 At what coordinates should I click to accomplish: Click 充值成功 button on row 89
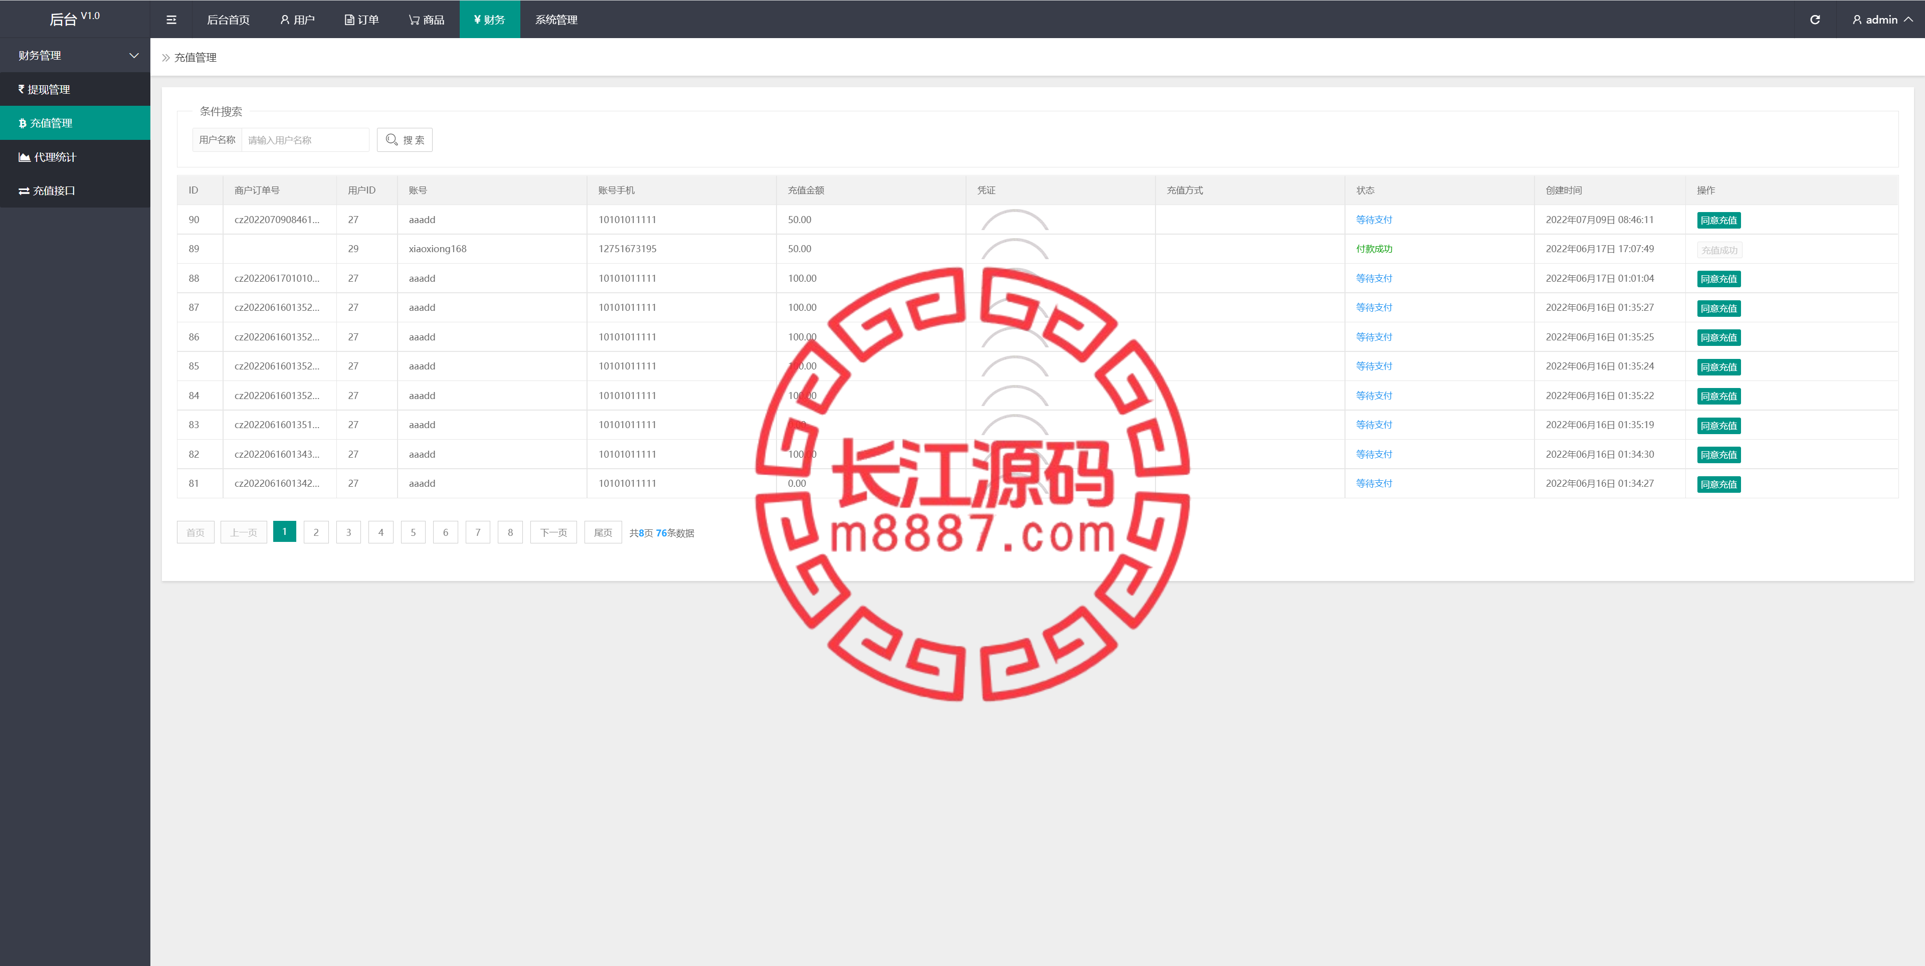tap(1719, 250)
